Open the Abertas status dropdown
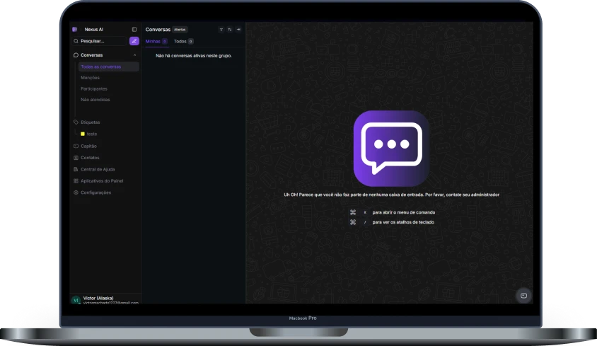This screenshot has width=597, height=346. click(180, 30)
